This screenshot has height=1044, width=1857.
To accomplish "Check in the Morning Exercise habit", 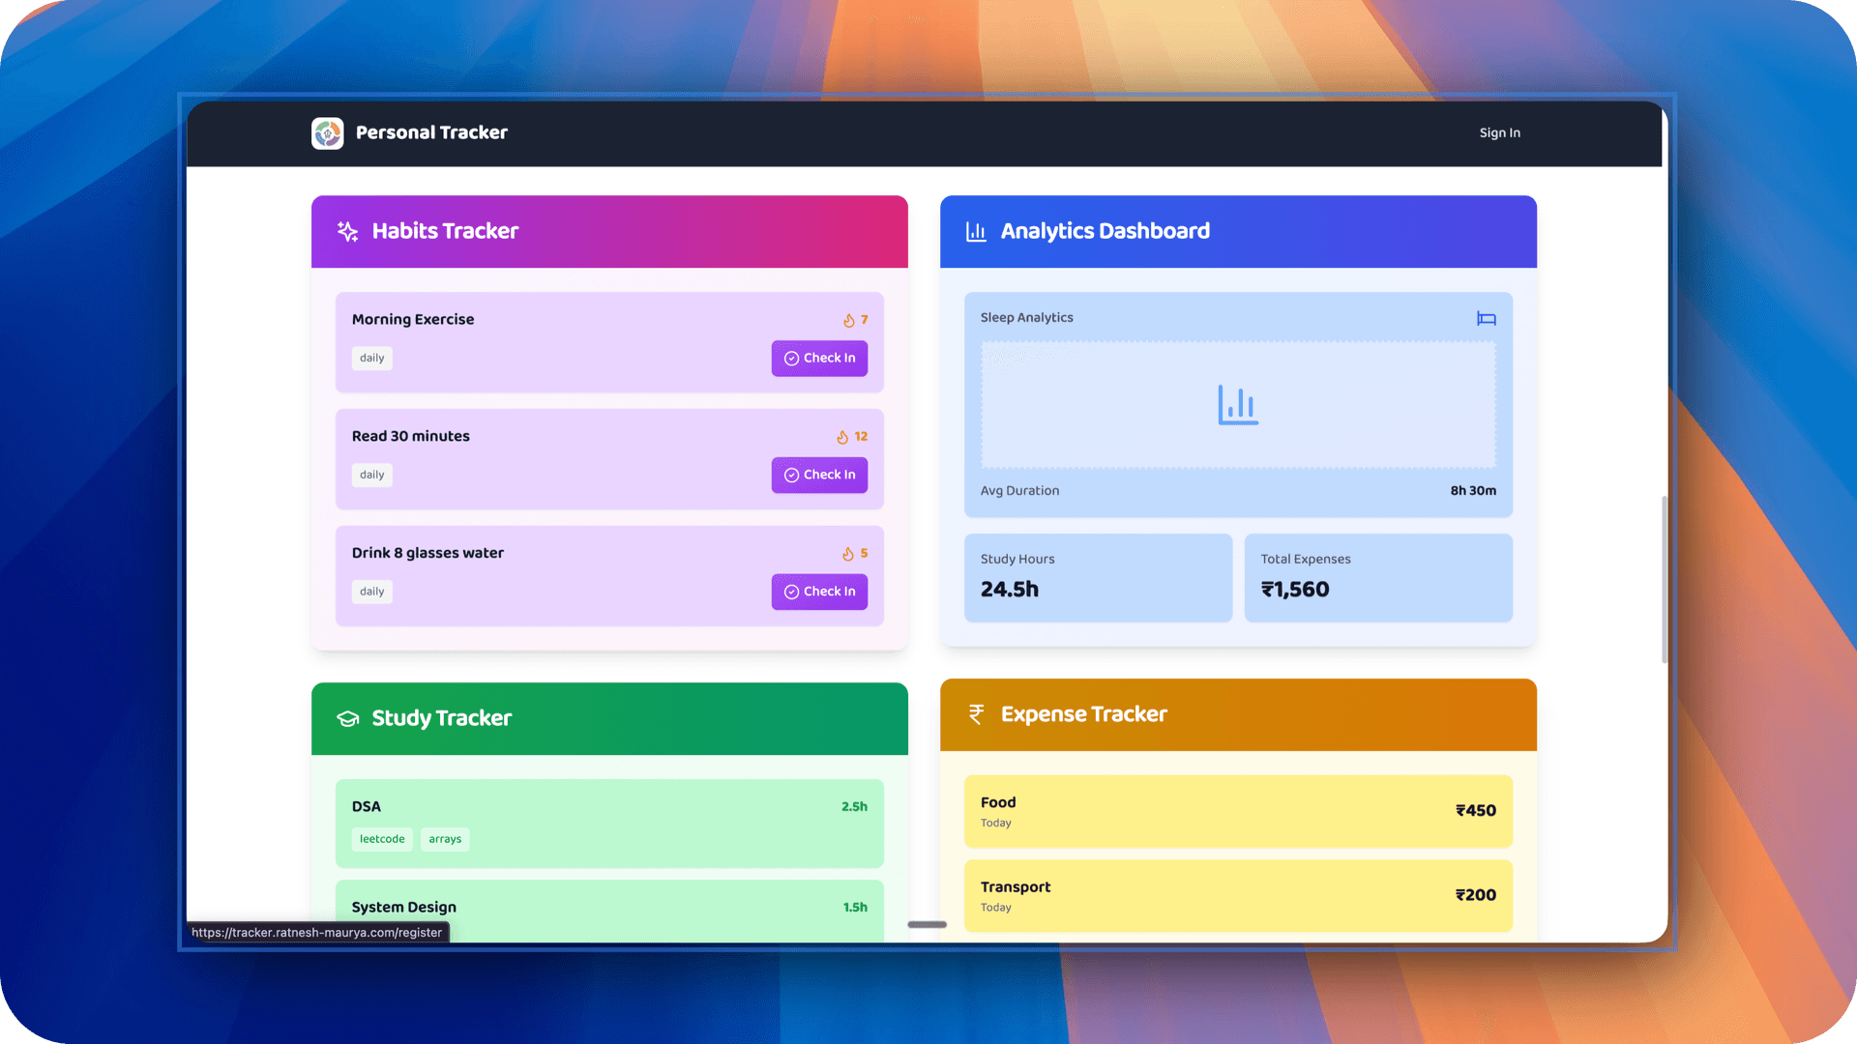I will [819, 358].
